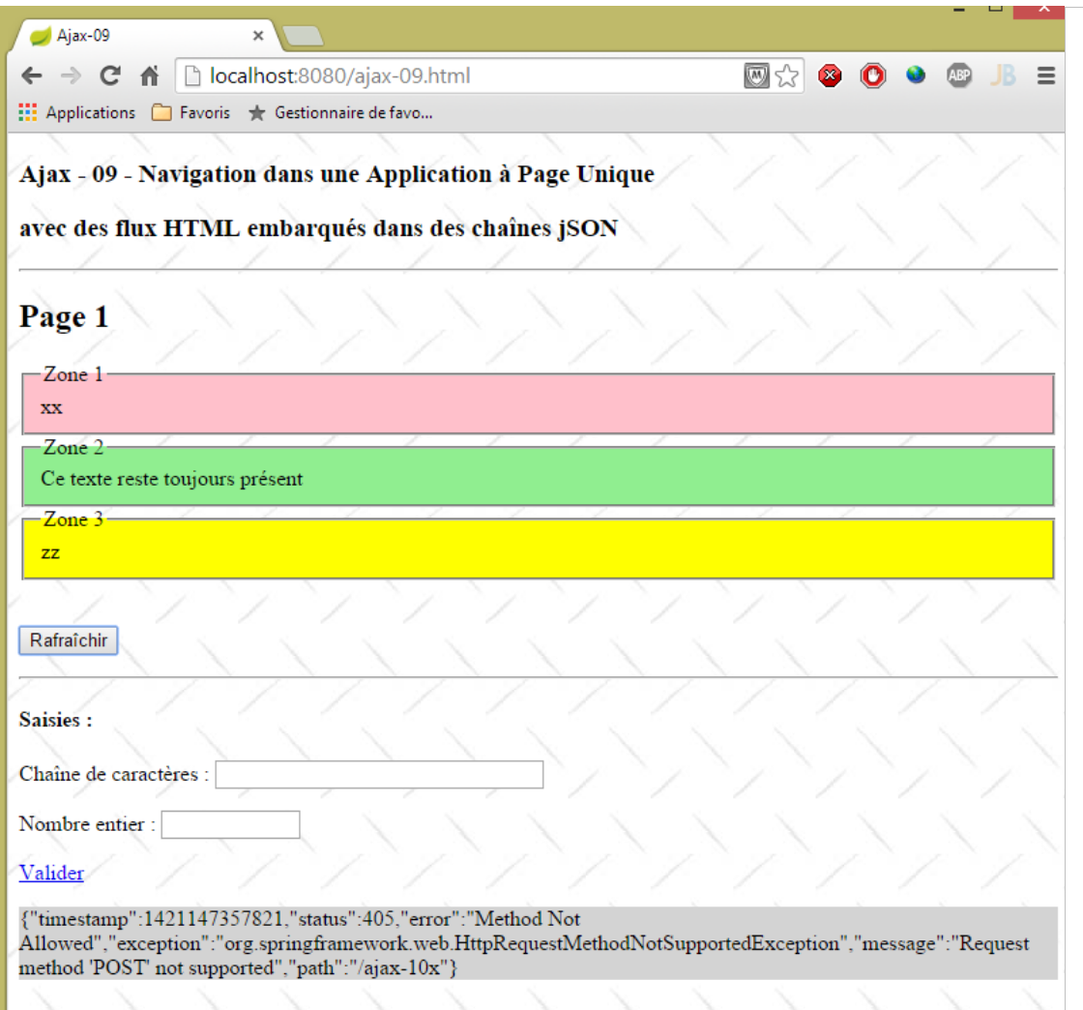Viewport: 1083px width, 1010px height.
Task: Click the JB extension icon
Action: pos(1003,75)
